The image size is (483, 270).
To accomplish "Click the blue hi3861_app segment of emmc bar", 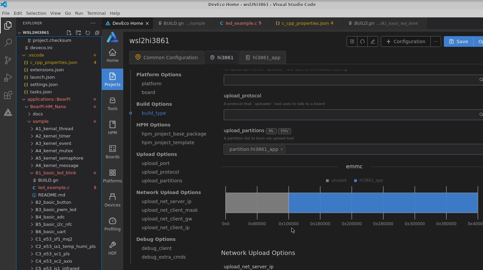I will (383, 203).
